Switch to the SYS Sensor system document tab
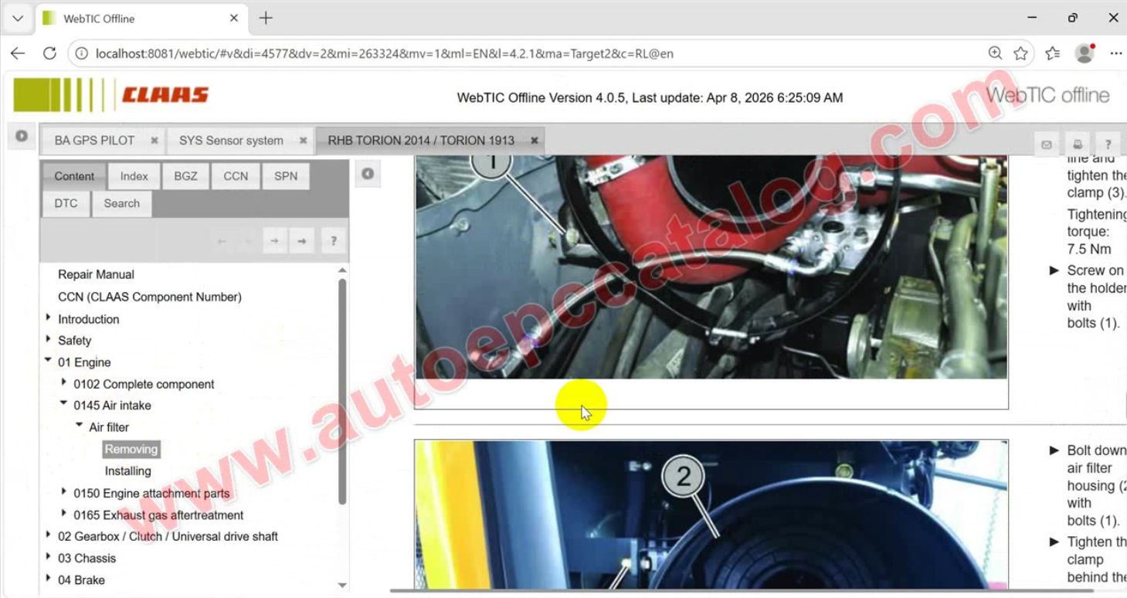 [231, 141]
